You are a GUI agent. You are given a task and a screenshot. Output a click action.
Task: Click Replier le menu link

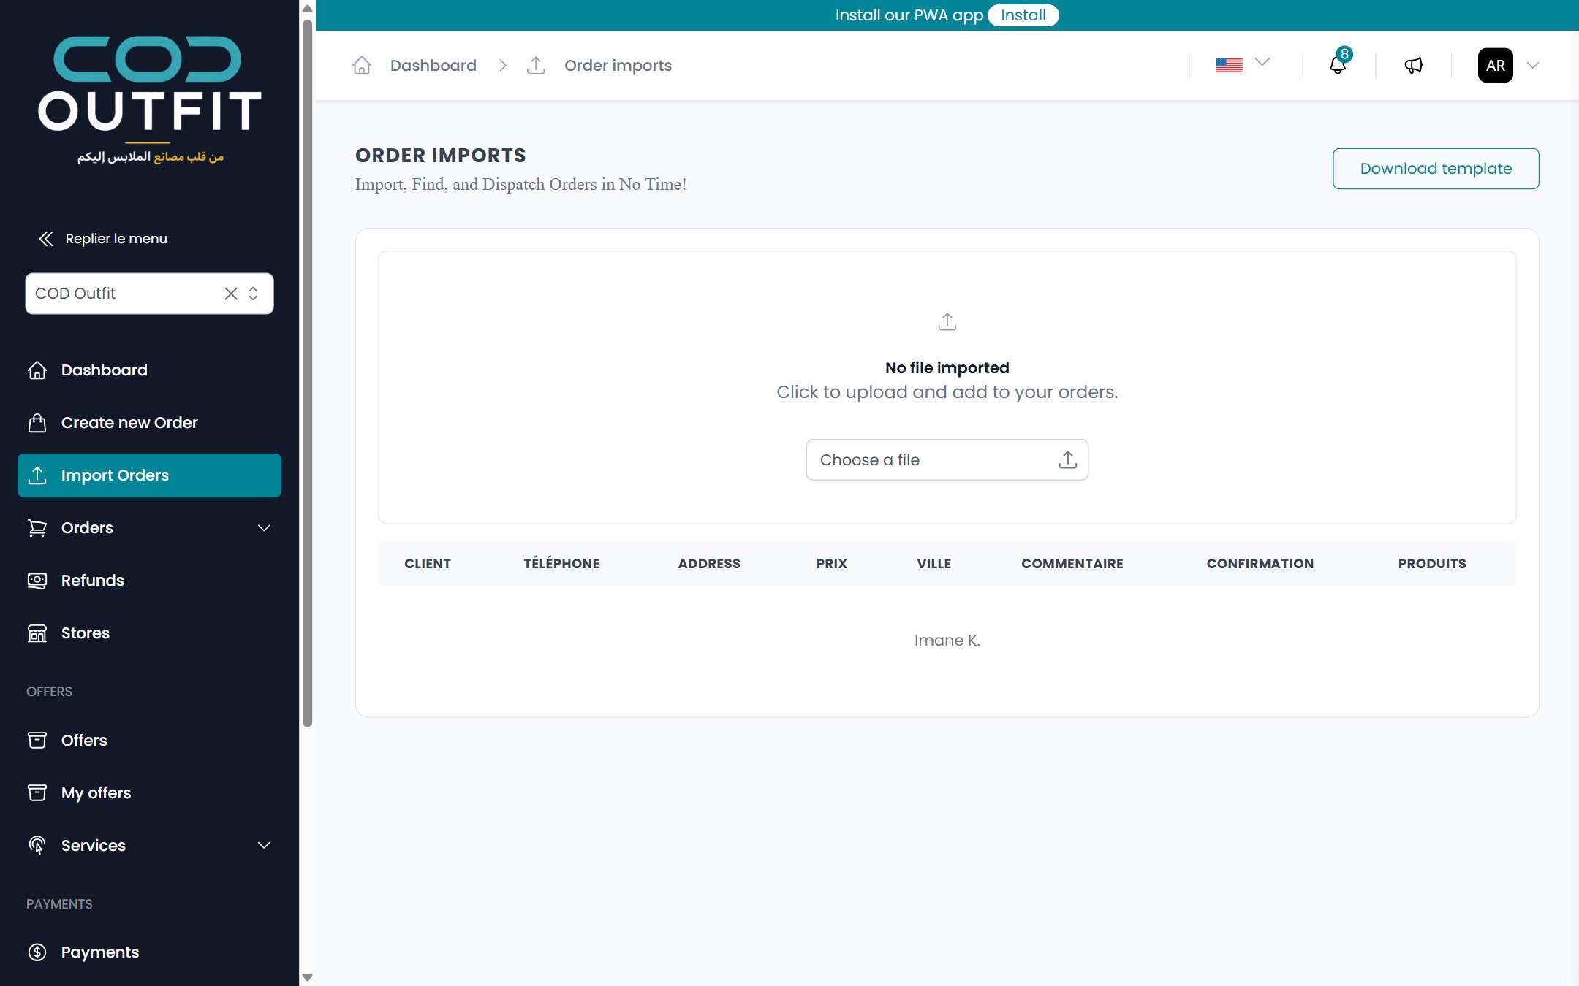(x=116, y=239)
